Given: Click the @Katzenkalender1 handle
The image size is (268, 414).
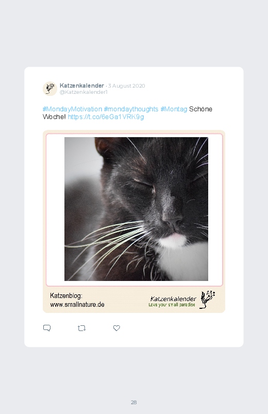Looking at the screenshot, I should coord(83,92).
